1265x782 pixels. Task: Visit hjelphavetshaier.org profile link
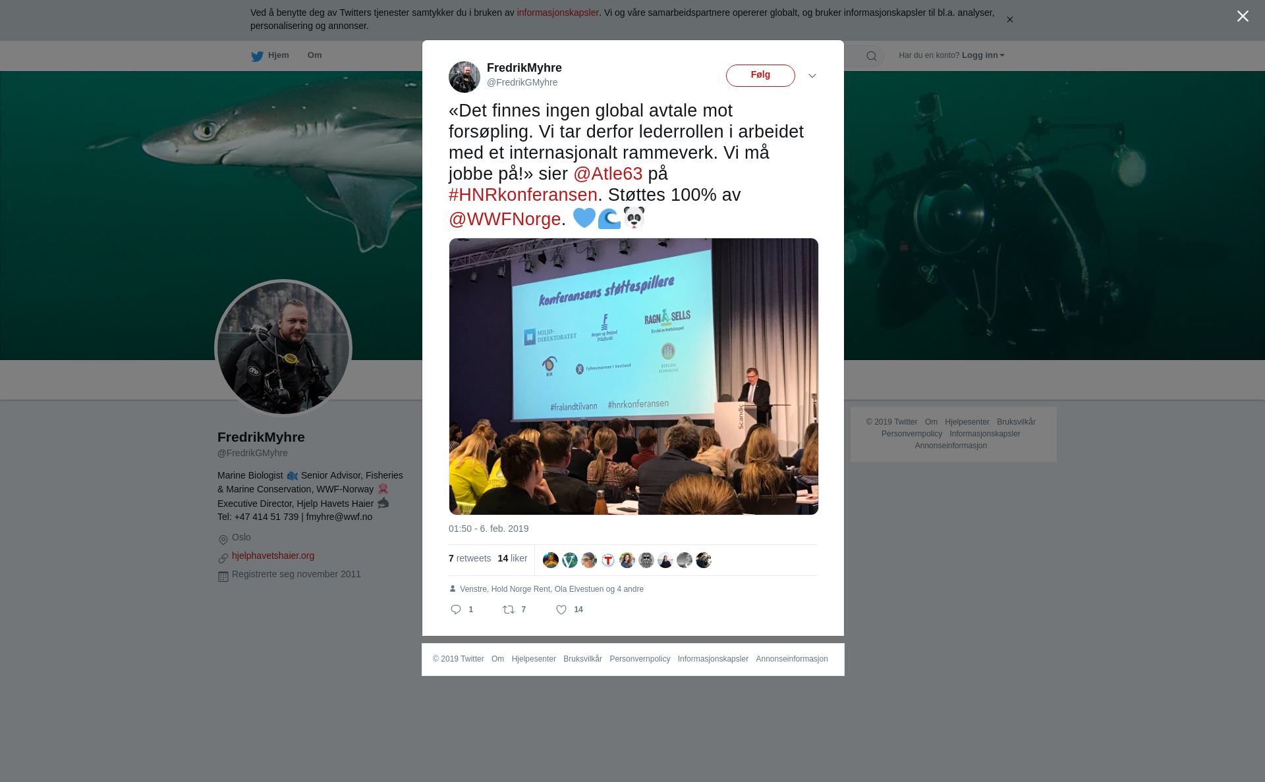pos(273,556)
